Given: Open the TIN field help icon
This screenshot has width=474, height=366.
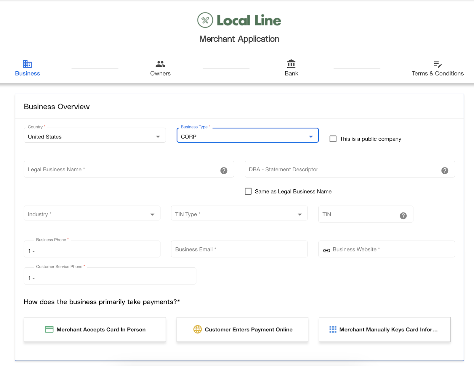Looking at the screenshot, I should click(x=403, y=216).
